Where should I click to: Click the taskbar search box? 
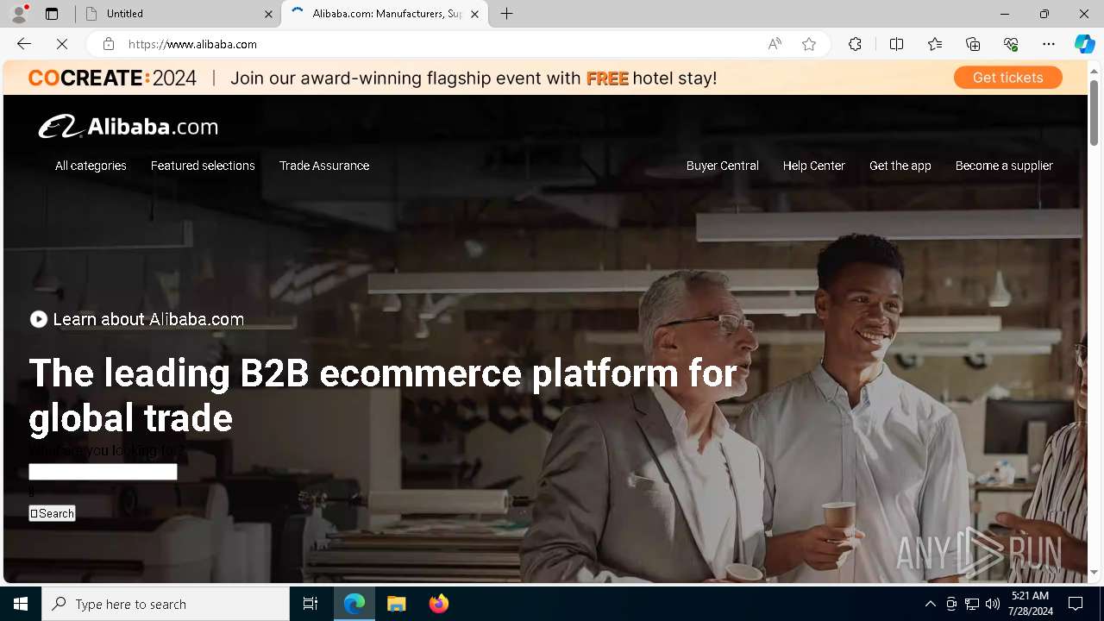166,604
